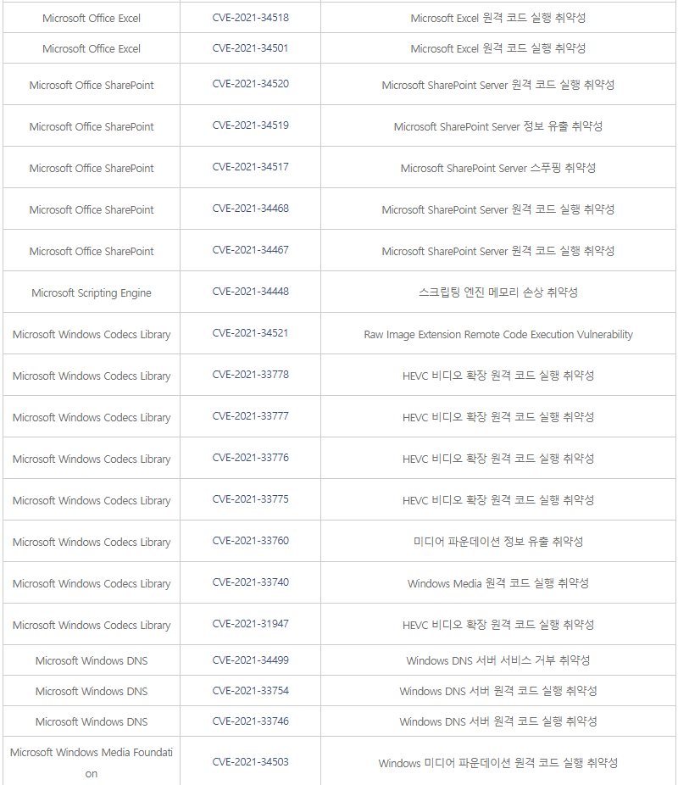
Task: Click the Microsoft Scripting Engine cell
Action: (92, 292)
